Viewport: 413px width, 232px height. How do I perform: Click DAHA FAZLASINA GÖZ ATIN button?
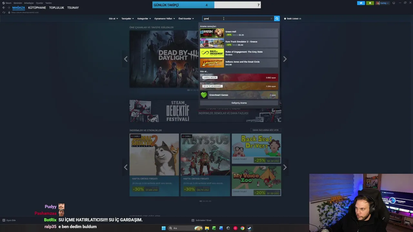265,130
